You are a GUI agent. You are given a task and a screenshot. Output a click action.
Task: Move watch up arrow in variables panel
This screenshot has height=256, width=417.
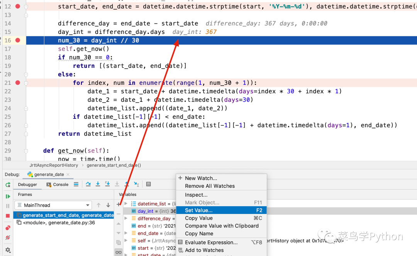[119, 224]
